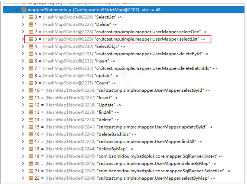This screenshot has height=184, width=247.
Task: Click the entry icon of row 6 insert
Action: pos(31,61)
